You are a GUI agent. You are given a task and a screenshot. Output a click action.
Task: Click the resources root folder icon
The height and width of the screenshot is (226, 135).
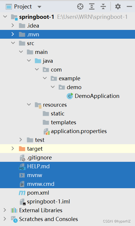[x=38, y=105]
